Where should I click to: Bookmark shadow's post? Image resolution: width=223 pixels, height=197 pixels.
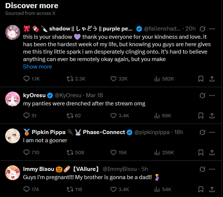coord(201,79)
